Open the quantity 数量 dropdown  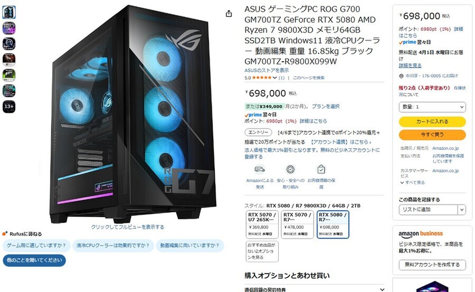[x=432, y=107]
